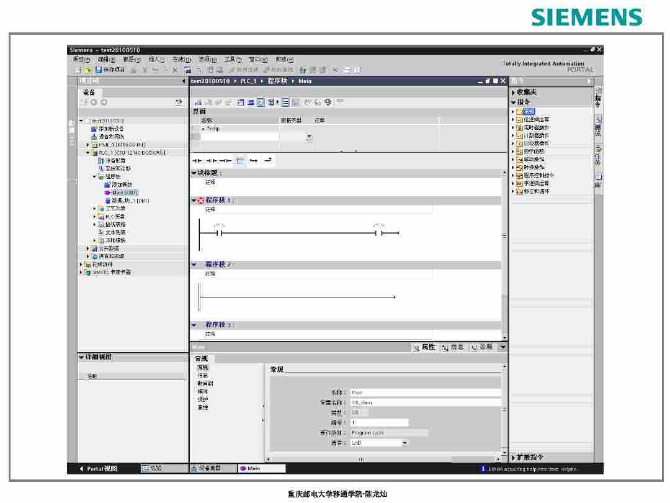Open the 编辑 menu
This screenshot has height=503, width=670.
106,60
